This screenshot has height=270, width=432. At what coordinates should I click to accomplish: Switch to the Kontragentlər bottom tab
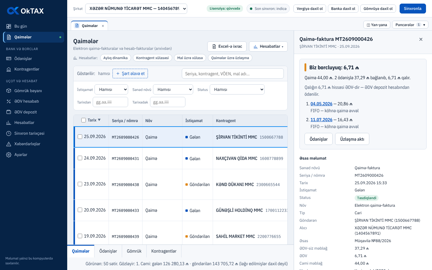point(164,251)
